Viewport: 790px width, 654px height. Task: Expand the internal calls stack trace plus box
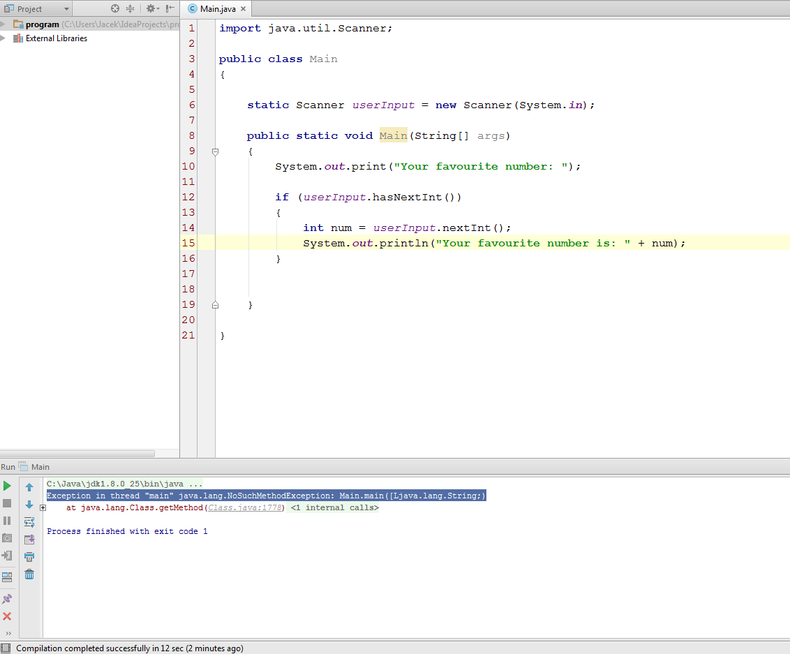click(43, 508)
